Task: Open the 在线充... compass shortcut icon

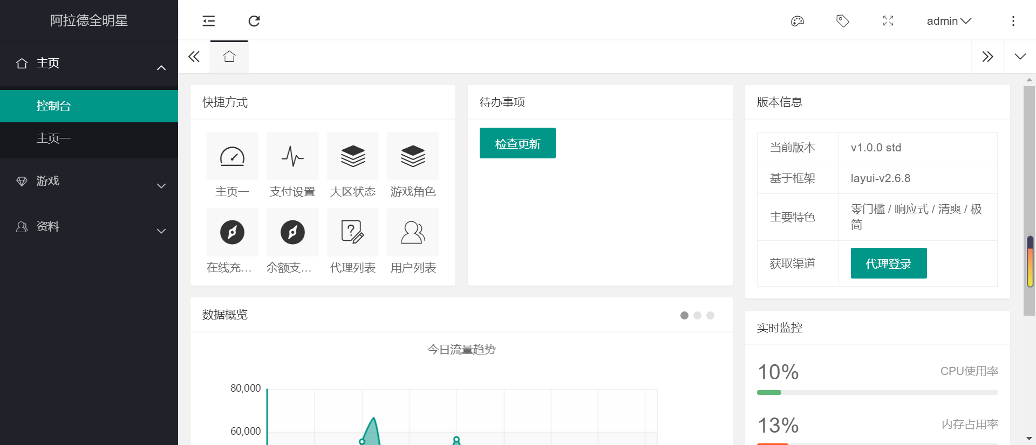Action: coord(233,232)
